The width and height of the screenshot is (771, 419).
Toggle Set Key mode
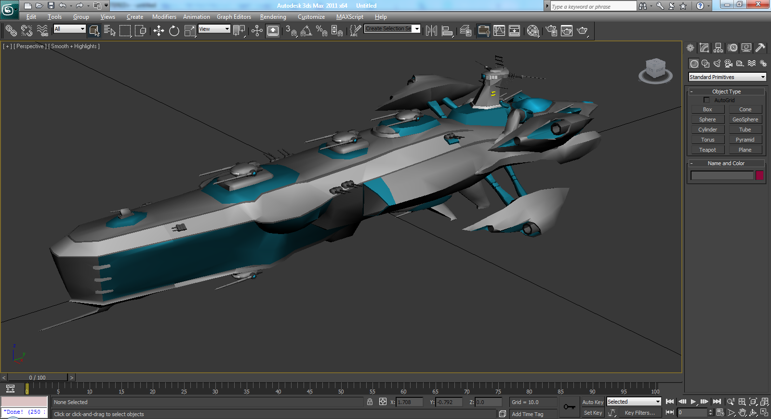[593, 413]
